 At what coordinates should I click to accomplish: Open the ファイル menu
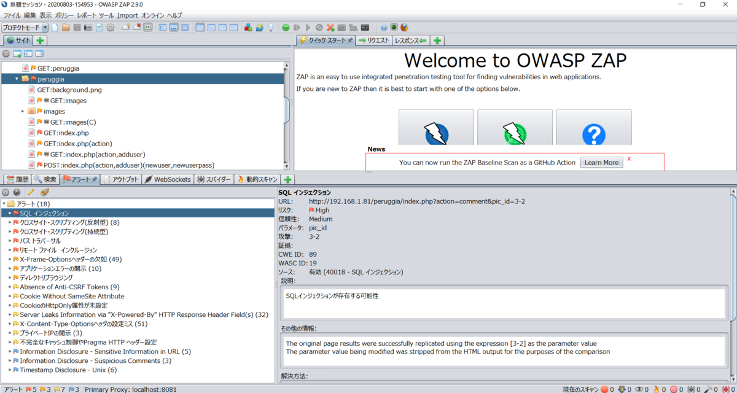[x=12, y=15]
